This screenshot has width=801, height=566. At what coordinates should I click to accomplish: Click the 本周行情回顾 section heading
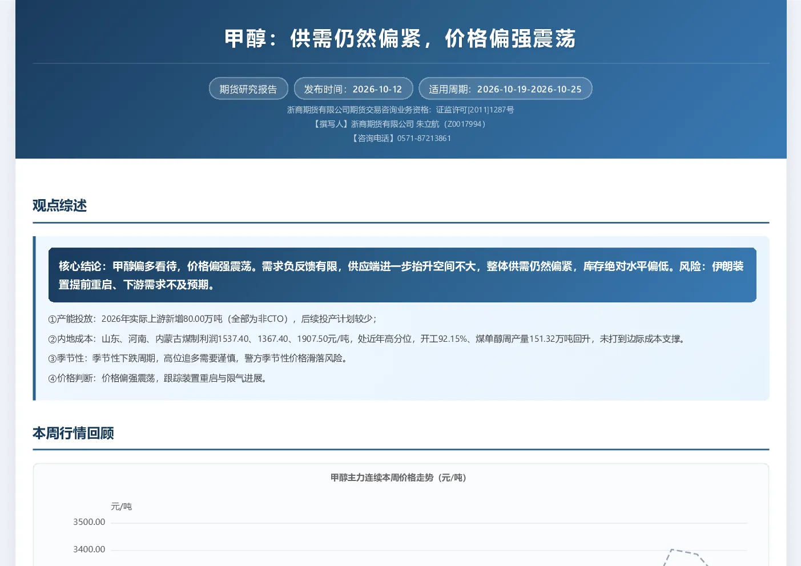(73, 433)
